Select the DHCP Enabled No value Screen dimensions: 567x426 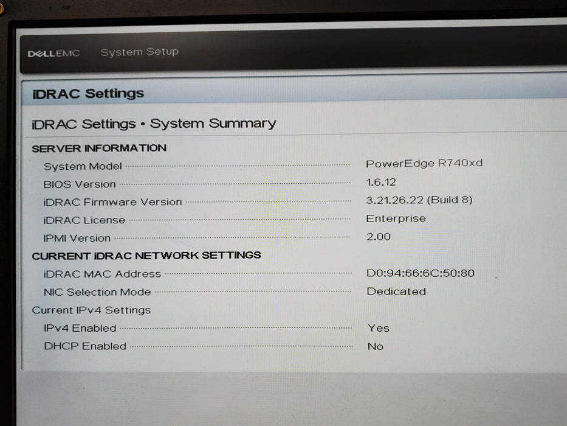[376, 347]
